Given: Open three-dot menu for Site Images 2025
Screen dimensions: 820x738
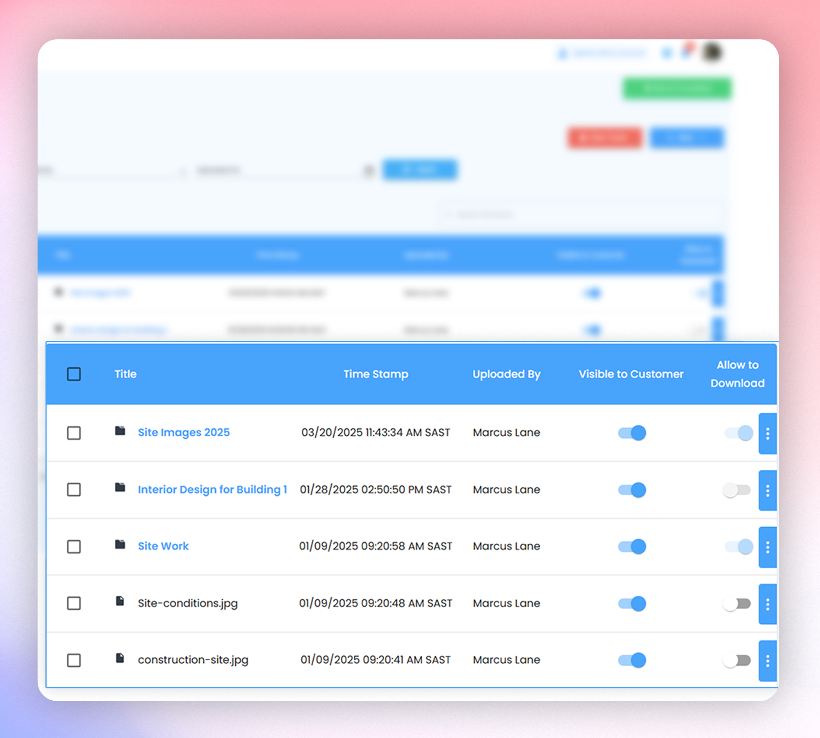Looking at the screenshot, I should 768,433.
